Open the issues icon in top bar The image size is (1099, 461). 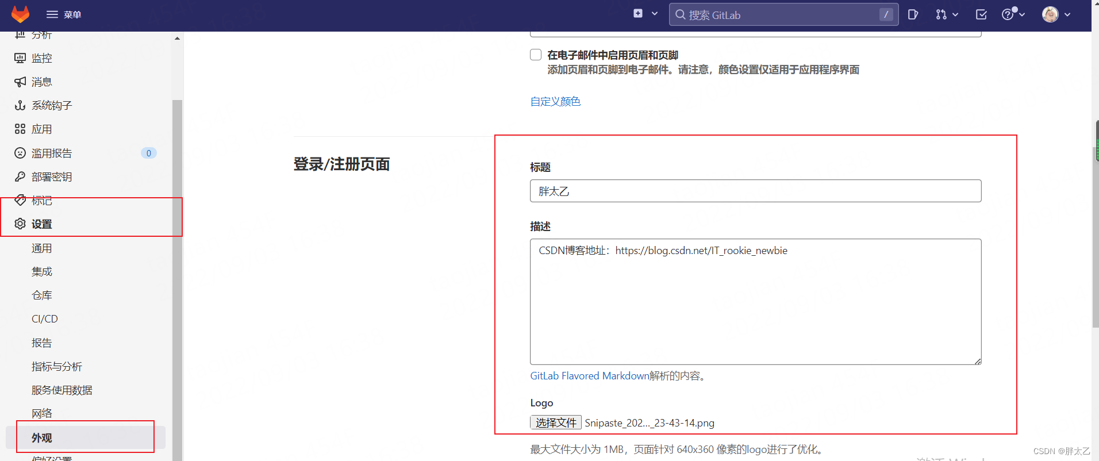tap(913, 14)
